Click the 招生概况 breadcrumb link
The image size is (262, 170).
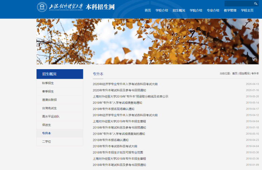pos(244,74)
